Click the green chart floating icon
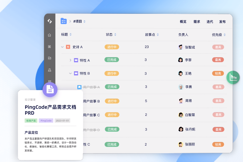 (233, 77)
